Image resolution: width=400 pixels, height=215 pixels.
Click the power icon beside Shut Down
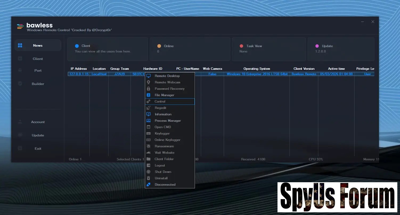(149, 172)
